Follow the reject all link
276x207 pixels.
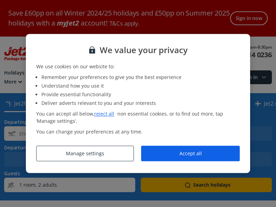coord(104,114)
